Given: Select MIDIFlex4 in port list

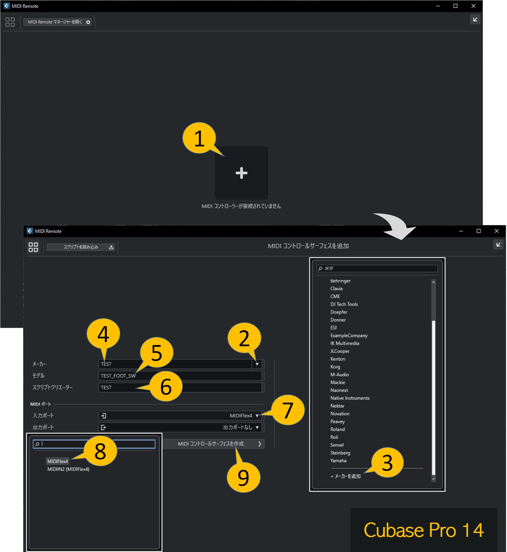Looking at the screenshot, I should 57,461.
